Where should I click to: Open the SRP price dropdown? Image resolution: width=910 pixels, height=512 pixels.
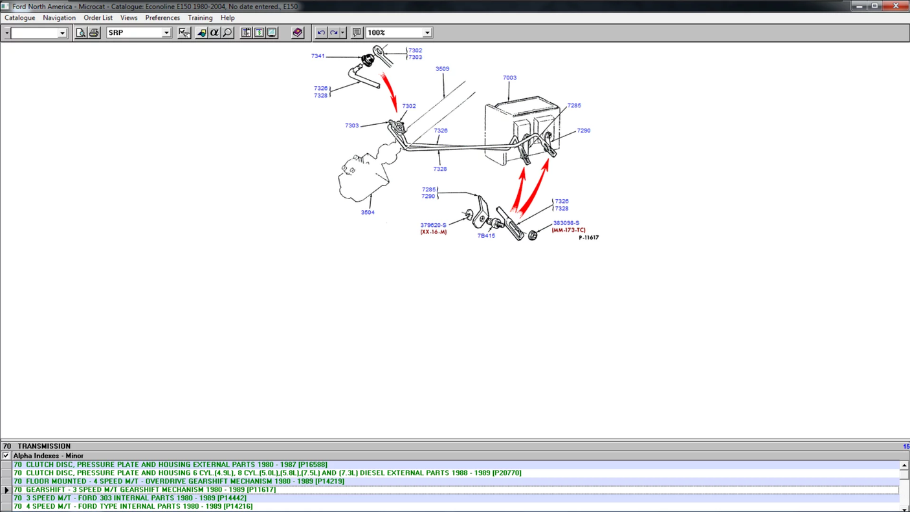tap(166, 32)
